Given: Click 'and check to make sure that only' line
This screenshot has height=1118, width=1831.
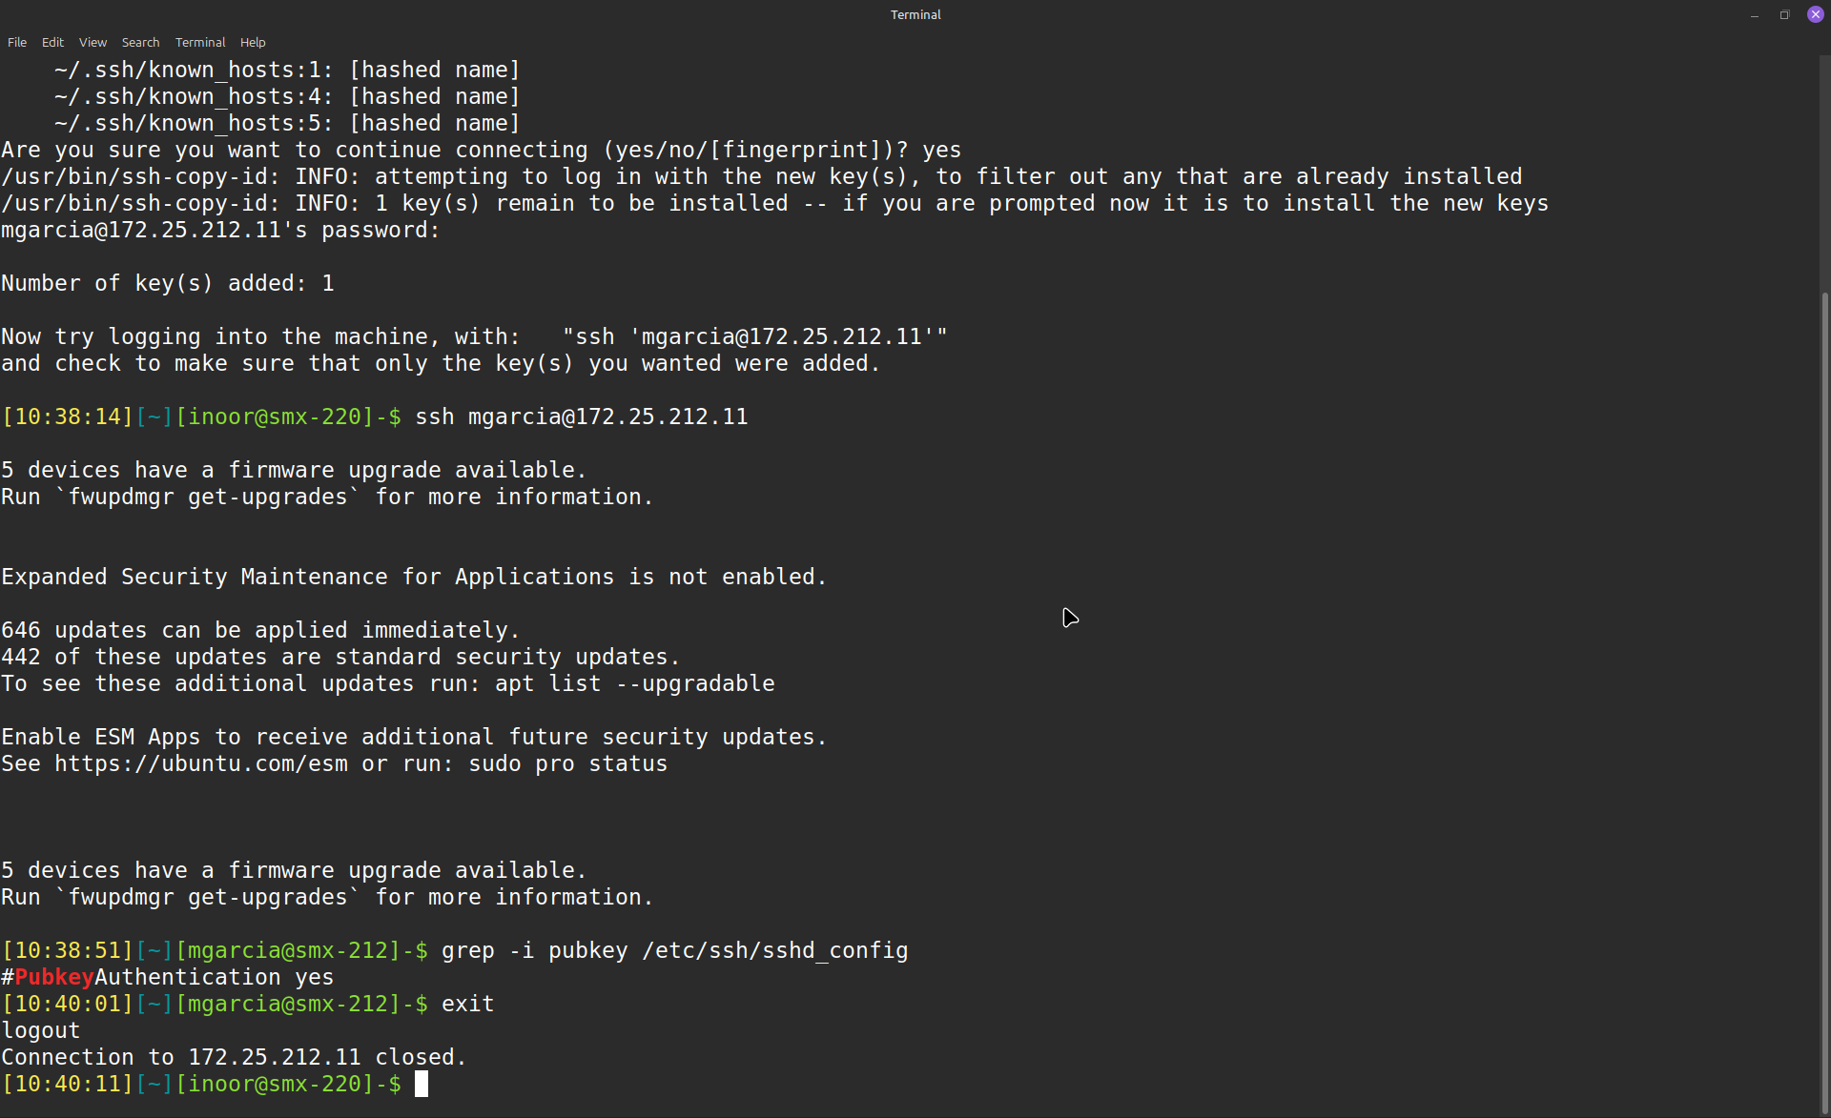Looking at the screenshot, I should 441,363.
